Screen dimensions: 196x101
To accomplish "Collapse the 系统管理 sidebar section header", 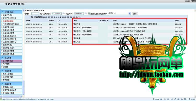I will coord(11,71).
